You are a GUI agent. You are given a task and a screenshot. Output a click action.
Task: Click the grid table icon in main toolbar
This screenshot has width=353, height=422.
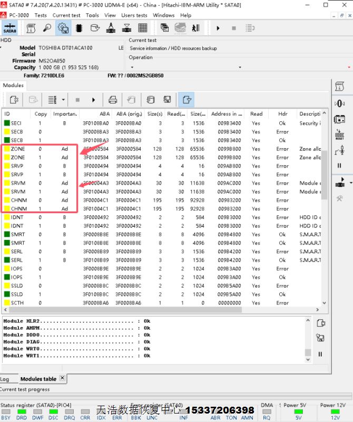tap(143, 28)
